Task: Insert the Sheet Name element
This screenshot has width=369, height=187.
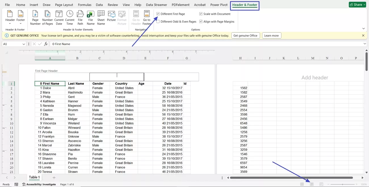Action: [101, 18]
